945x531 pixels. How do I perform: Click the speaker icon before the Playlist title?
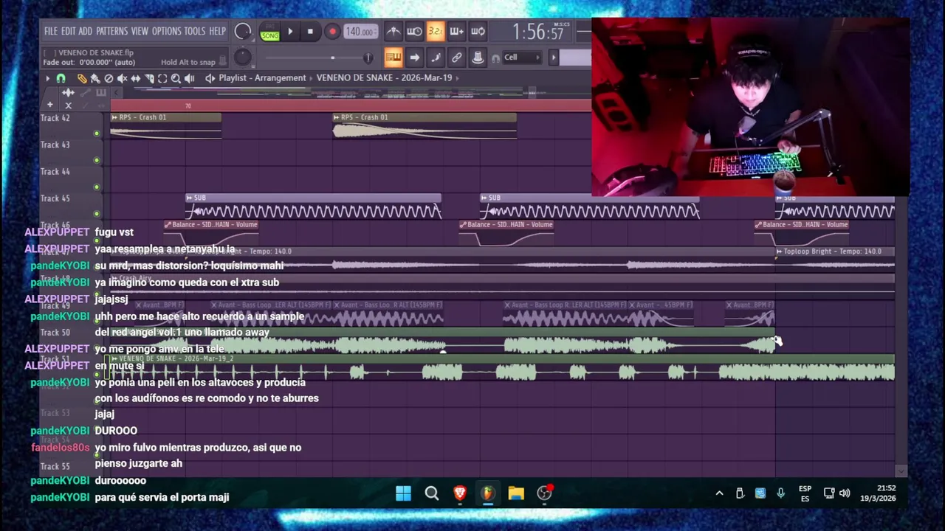point(210,78)
